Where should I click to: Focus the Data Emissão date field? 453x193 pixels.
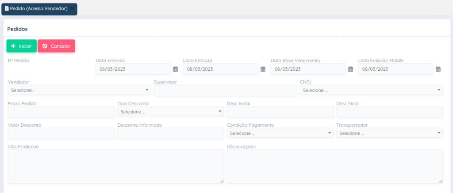pos(133,69)
